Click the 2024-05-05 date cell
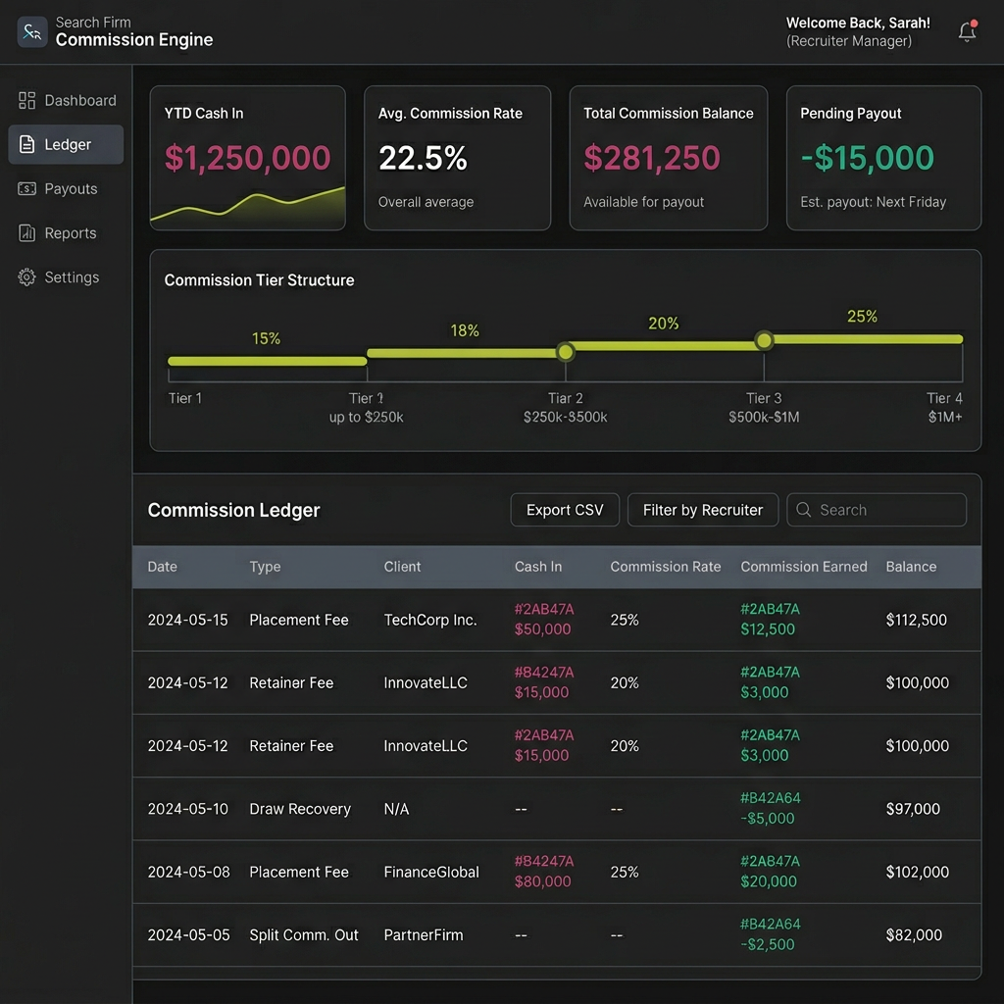Image resolution: width=1004 pixels, height=1004 pixels. pos(188,934)
